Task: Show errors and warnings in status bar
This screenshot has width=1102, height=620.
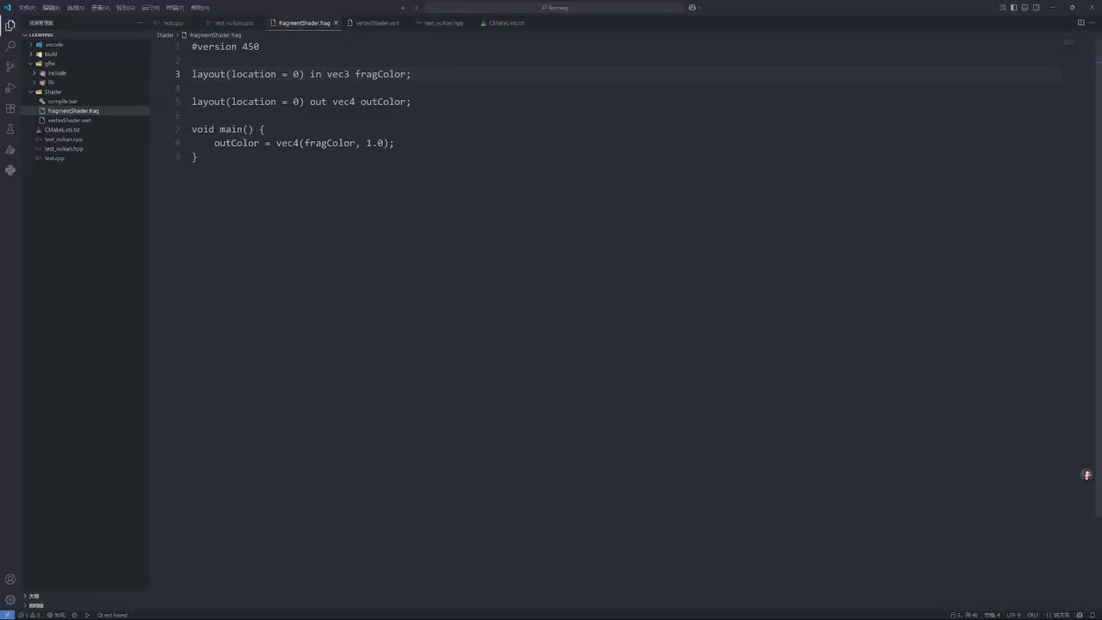Action: click(28, 615)
